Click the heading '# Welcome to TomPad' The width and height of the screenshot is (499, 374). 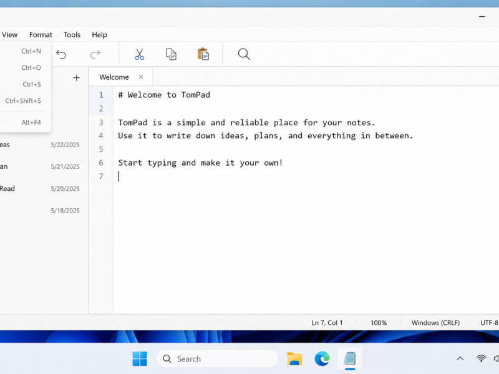click(164, 95)
